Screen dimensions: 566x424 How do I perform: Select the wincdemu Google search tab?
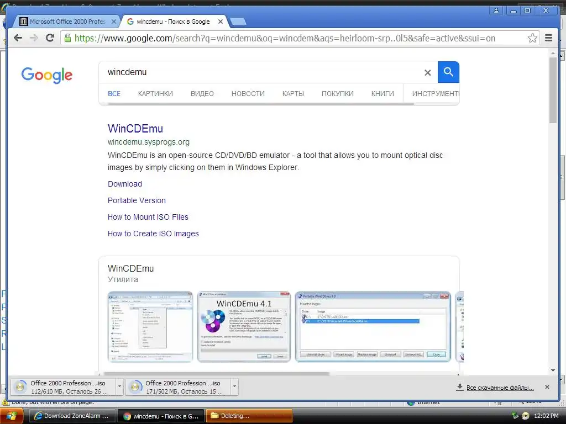pos(173,22)
